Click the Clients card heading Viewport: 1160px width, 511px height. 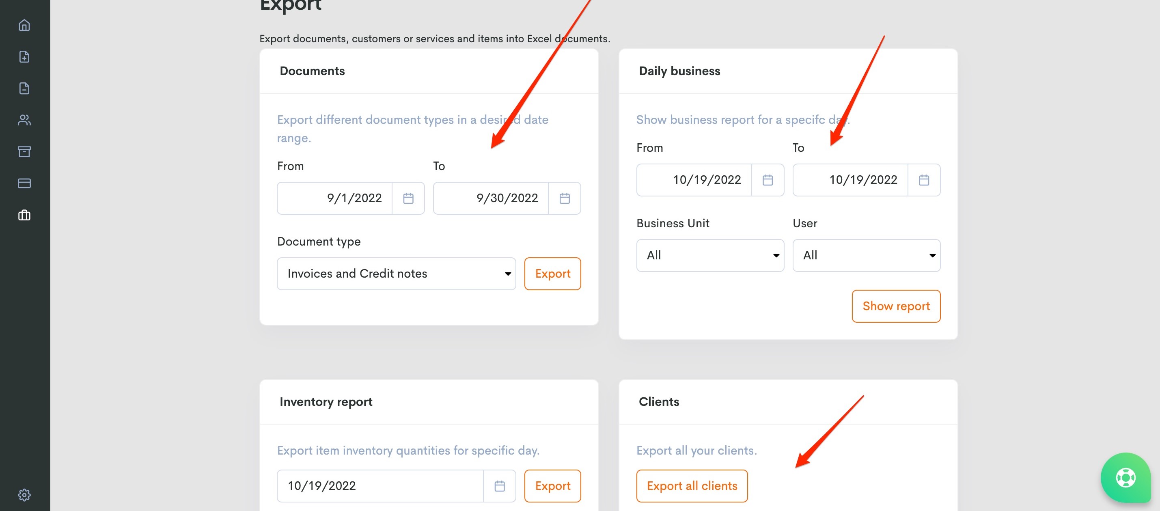tap(659, 401)
